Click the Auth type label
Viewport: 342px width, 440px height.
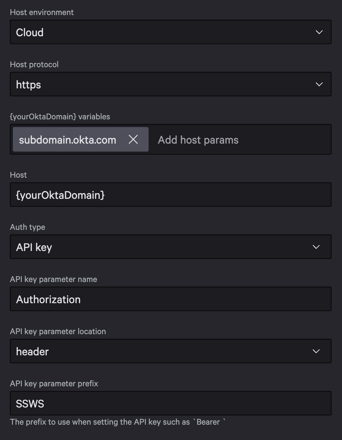coord(27,227)
